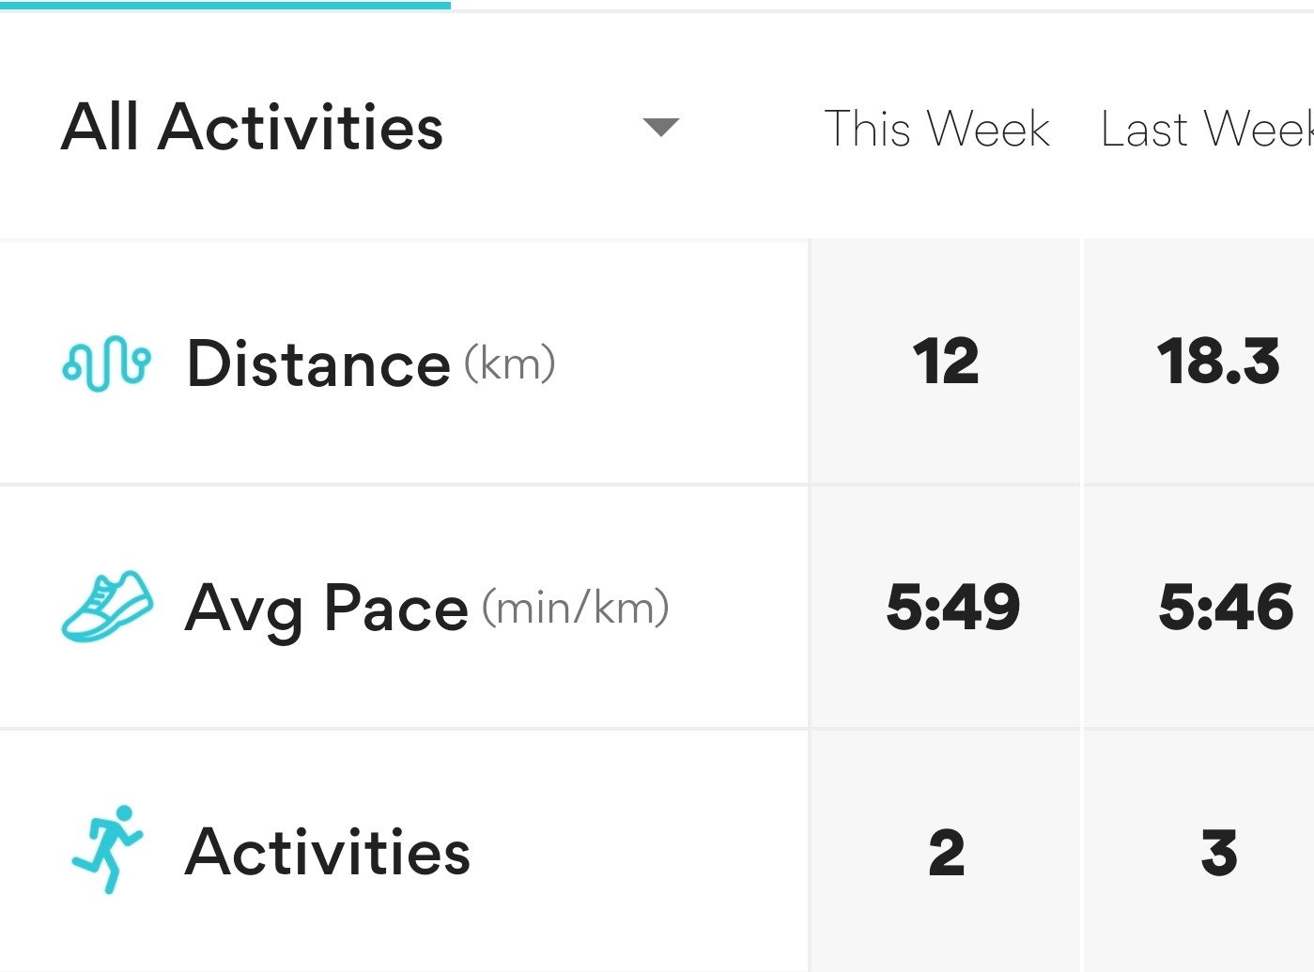Click the Activities row label
The height and width of the screenshot is (972, 1314).
[x=328, y=851]
